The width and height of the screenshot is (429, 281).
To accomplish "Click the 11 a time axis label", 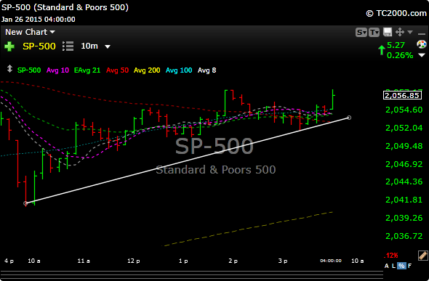I will point(84,261).
